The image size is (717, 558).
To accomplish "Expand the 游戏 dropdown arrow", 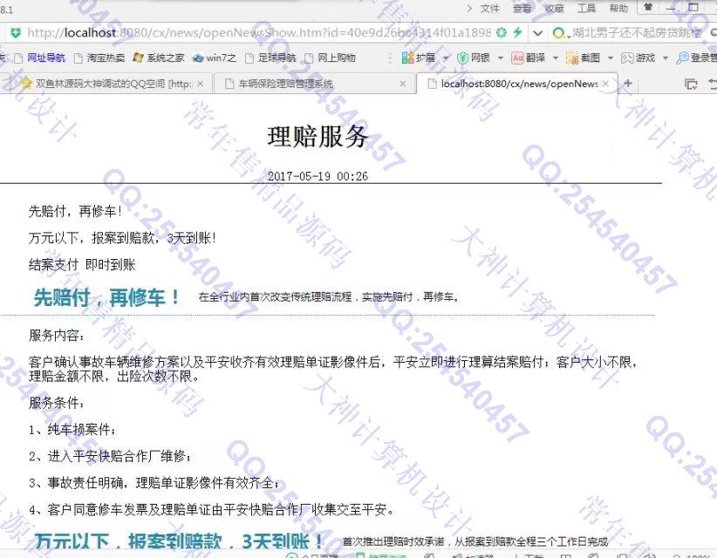I will point(666,58).
